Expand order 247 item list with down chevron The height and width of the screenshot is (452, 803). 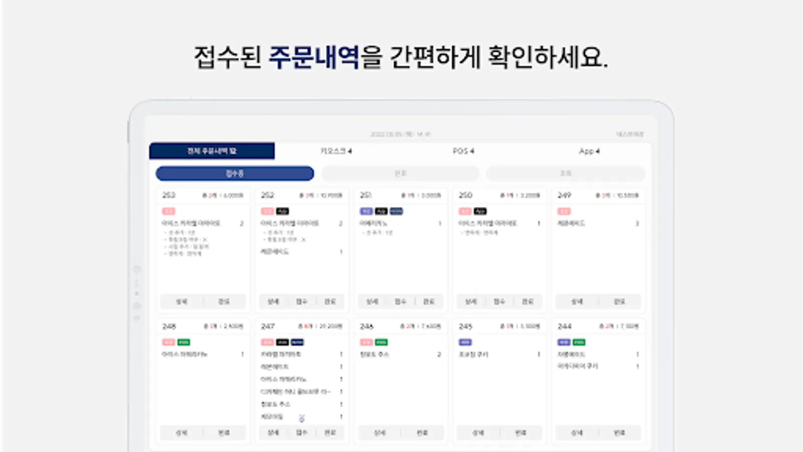[302, 418]
